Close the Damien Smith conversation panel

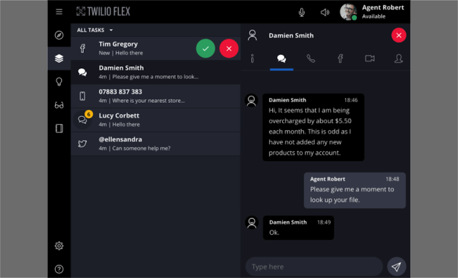click(x=399, y=35)
